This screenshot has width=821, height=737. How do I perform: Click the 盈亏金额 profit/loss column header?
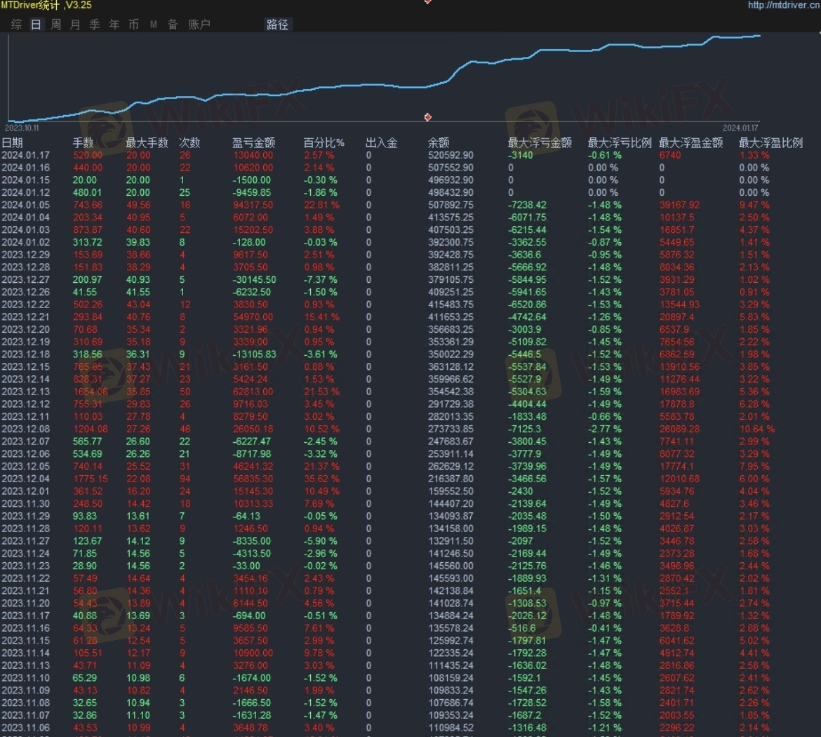253,142
